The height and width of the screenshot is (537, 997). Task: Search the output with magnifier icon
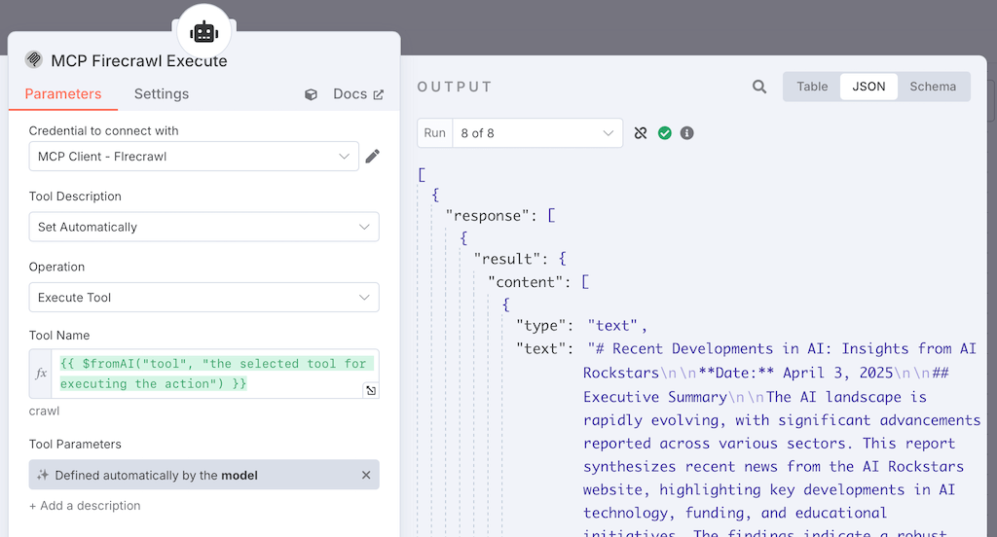(759, 87)
